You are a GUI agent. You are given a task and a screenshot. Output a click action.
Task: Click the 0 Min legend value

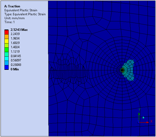click(x=15, y=69)
